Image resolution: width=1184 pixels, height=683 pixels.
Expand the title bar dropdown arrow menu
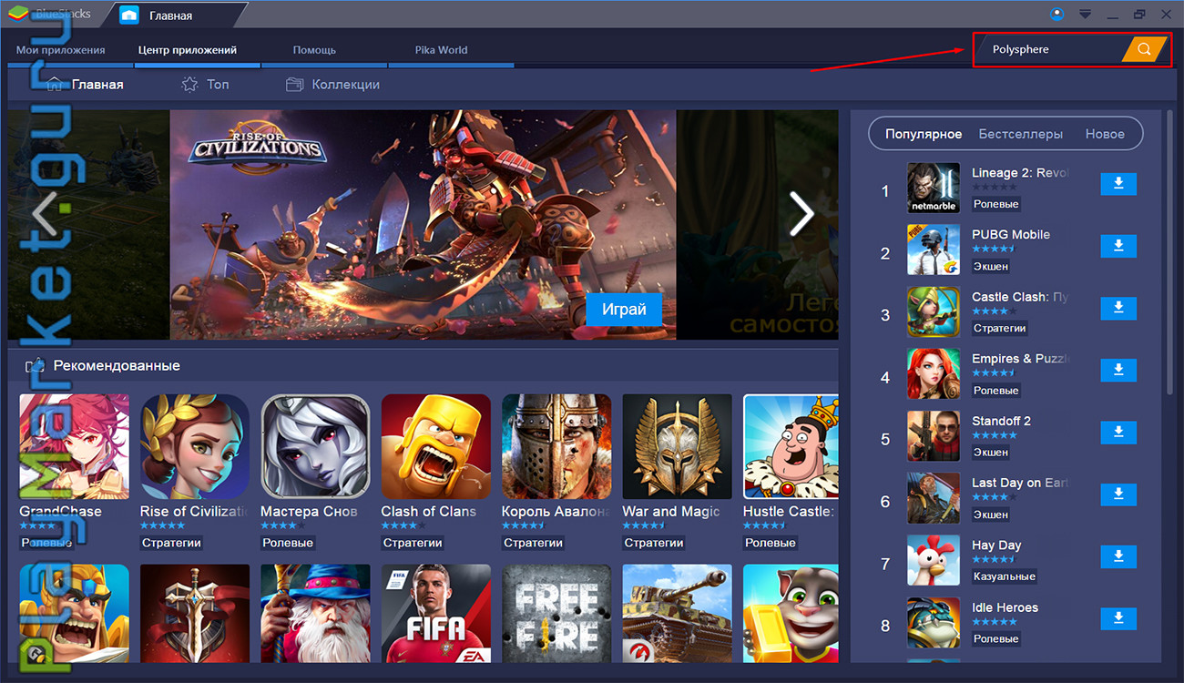click(1085, 15)
